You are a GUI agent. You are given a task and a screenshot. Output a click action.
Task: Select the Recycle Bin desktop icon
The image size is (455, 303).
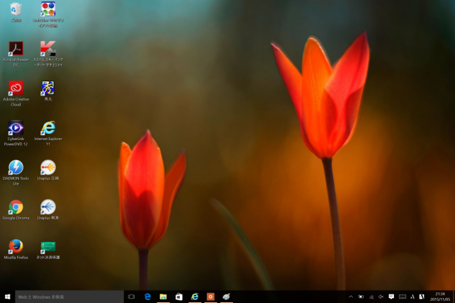click(16, 13)
